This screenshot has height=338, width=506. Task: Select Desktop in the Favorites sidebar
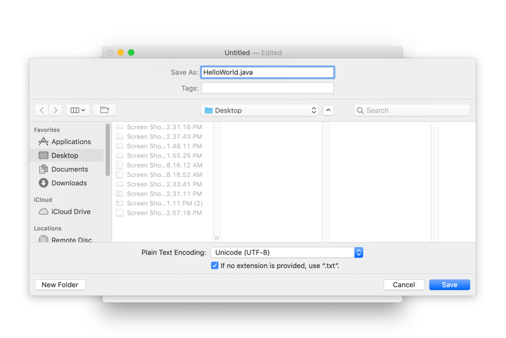point(66,155)
